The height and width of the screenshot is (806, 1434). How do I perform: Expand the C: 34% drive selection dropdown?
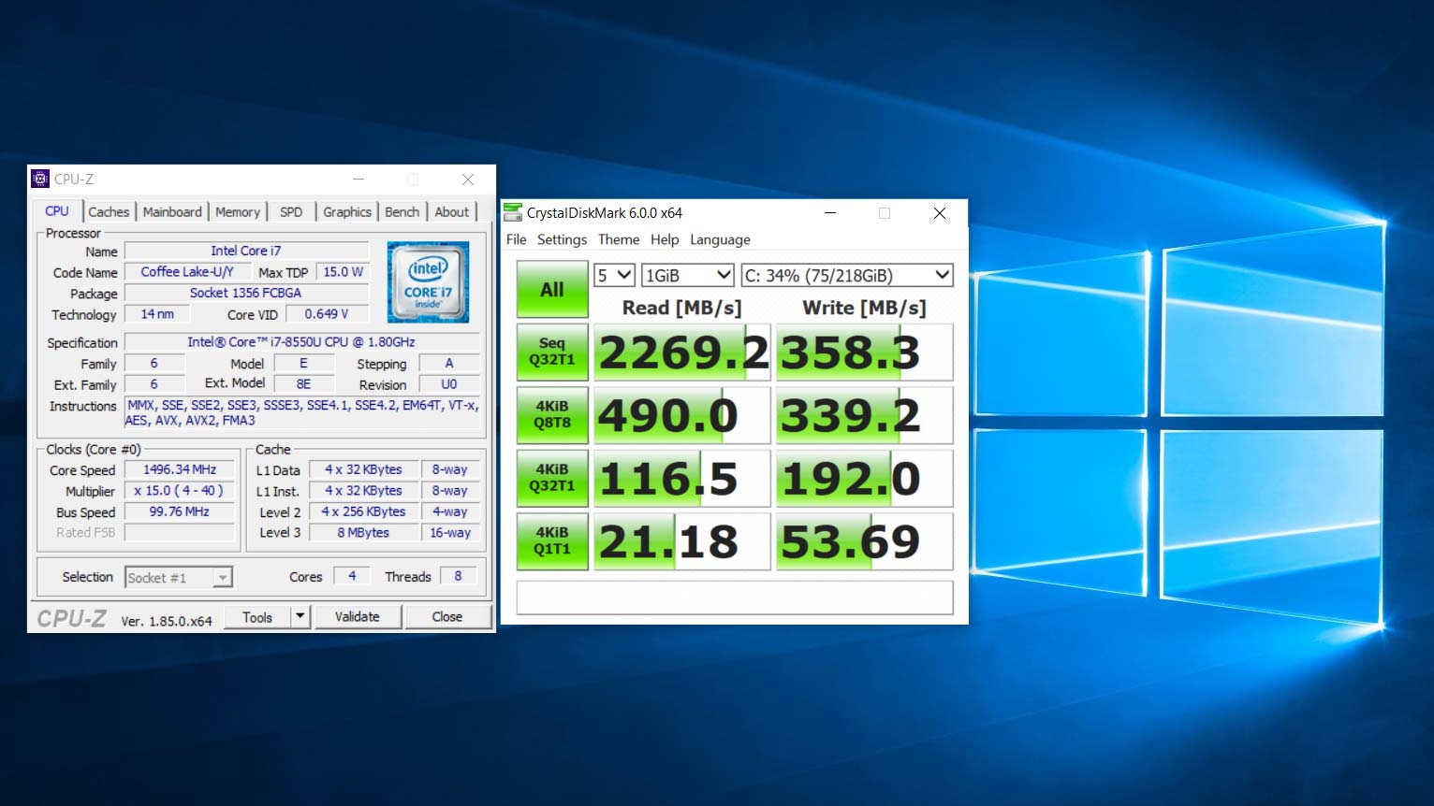pyautogui.click(x=847, y=275)
